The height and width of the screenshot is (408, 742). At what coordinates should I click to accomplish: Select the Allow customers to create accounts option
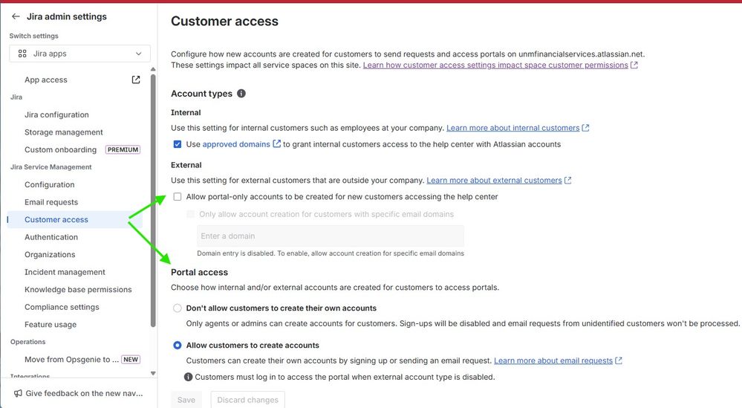177,345
